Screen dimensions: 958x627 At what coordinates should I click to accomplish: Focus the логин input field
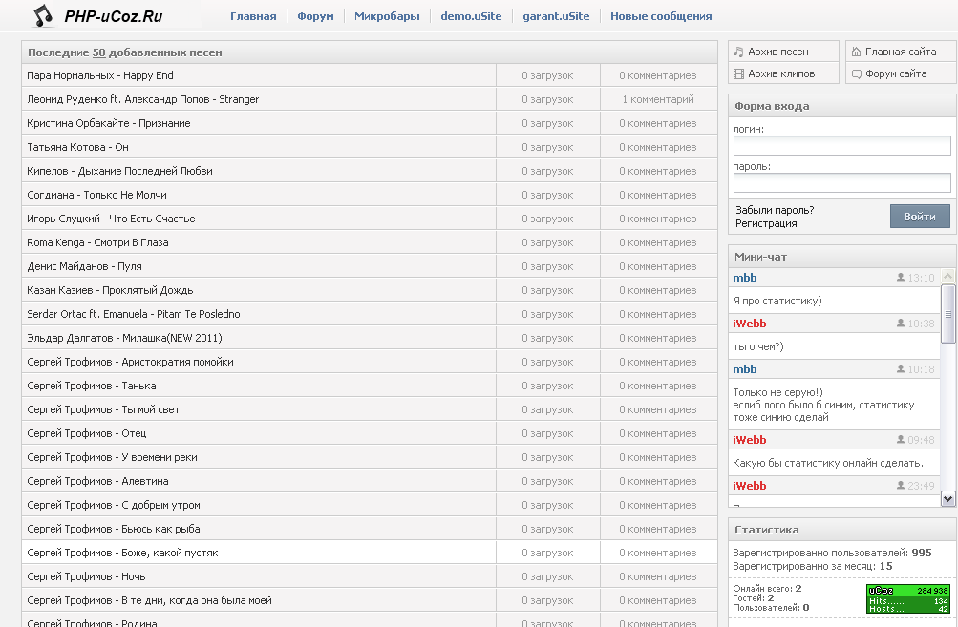point(841,145)
